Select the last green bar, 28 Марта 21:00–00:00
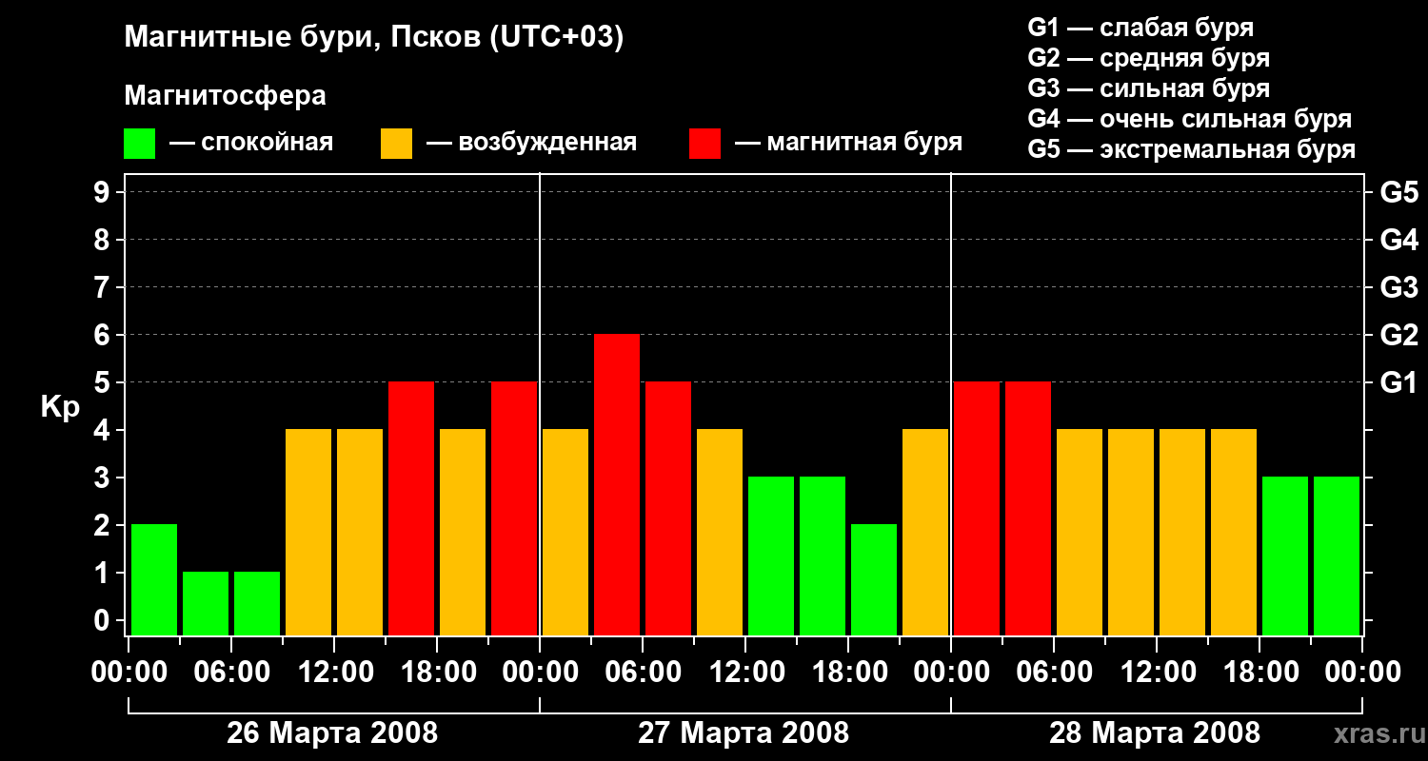This screenshot has width=1428, height=761. pos(1337,556)
